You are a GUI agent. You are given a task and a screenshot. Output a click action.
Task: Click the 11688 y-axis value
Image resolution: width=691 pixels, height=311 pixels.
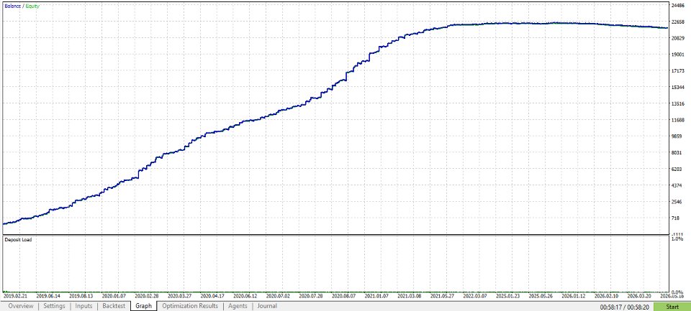(x=677, y=121)
